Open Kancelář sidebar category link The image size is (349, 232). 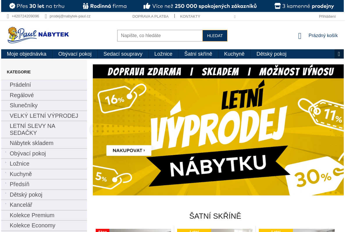(x=21, y=205)
